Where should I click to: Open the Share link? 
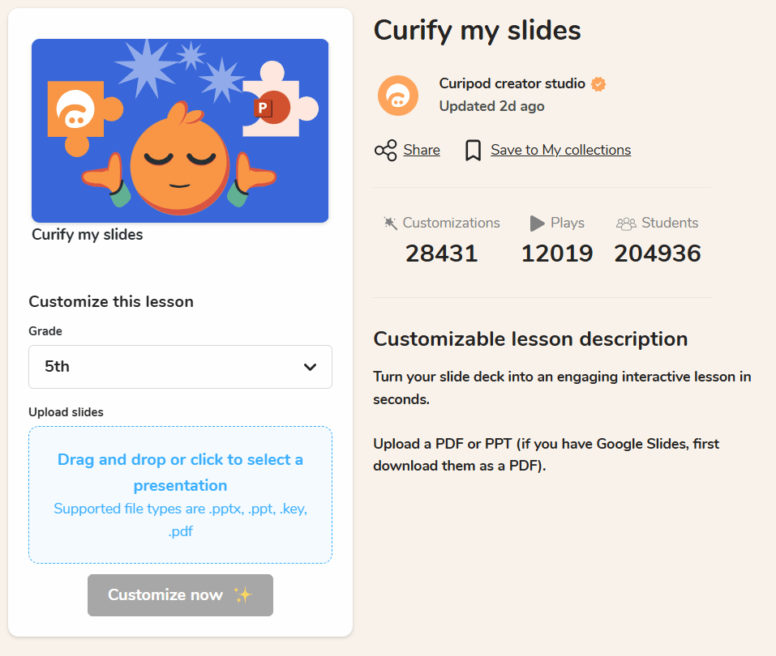(x=422, y=150)
